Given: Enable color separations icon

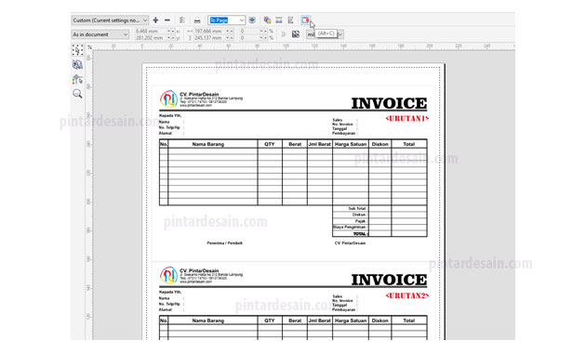Looking at the screenshot, I should [267, 20].
